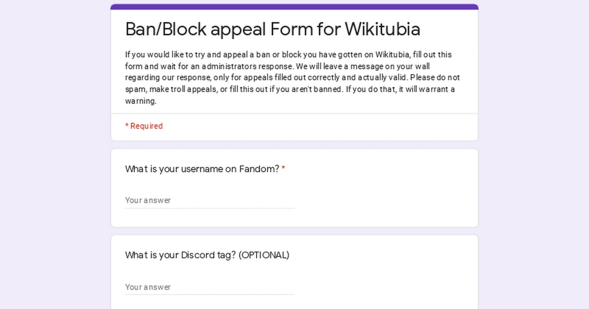Screen dimensions: 589x309
Task: Click the red asterisk on the username question
Action: [284, 168]
